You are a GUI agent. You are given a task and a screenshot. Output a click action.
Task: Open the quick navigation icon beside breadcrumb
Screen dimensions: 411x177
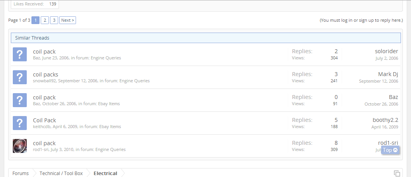[x=397, y=174]
